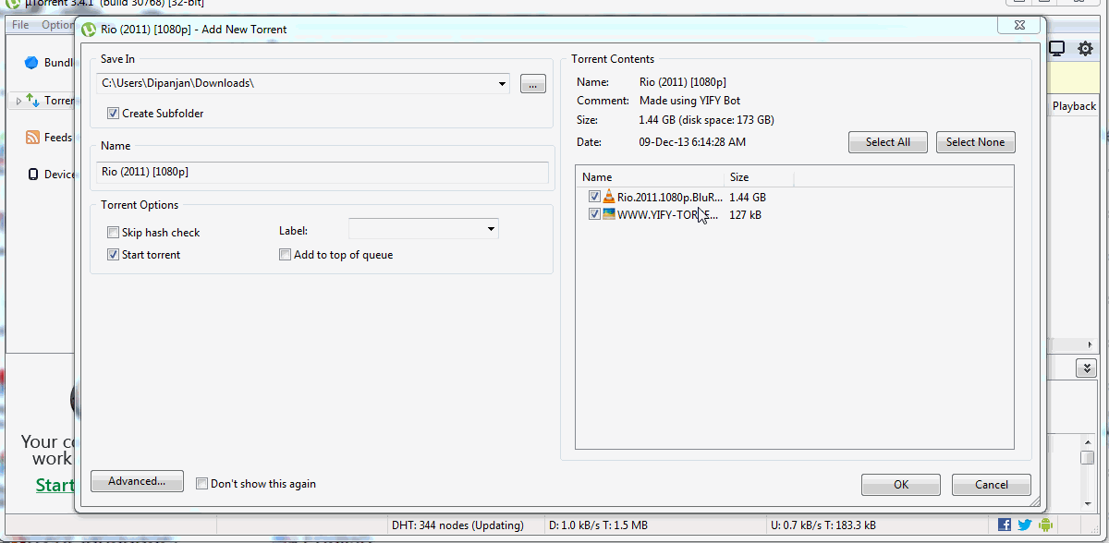Toggle the Start torrent checkbox
Screen dimensions: 1109x543
[113, 255]
